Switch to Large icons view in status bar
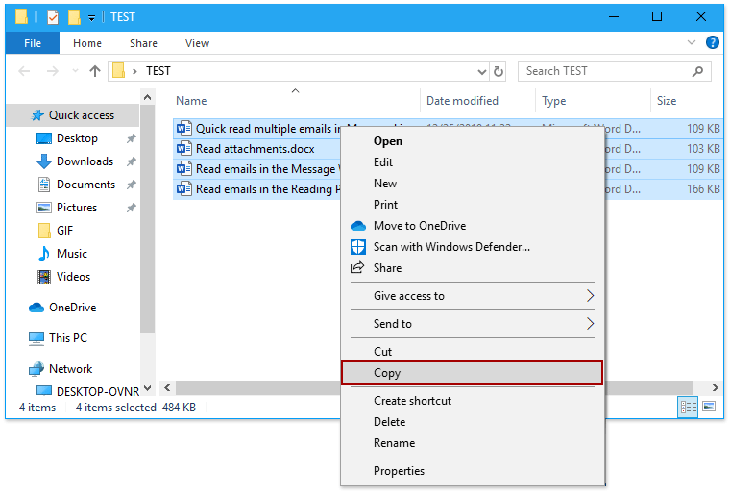Image resolution: width=730 pixels, height=494 pixels. tap(709, 407)
